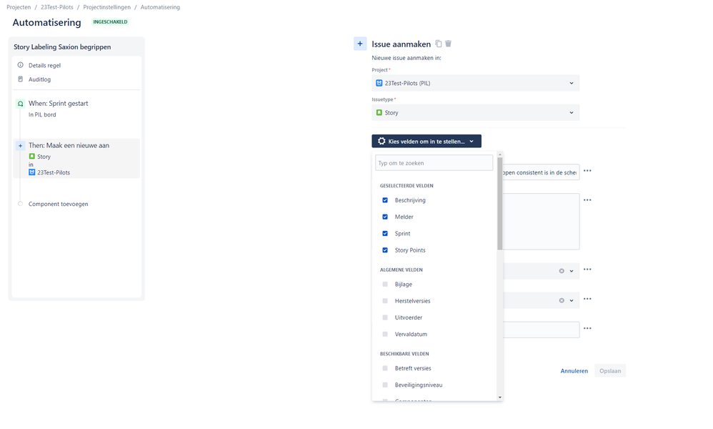Open more options for the summary field
713x429 pixels.
point(587,171)
